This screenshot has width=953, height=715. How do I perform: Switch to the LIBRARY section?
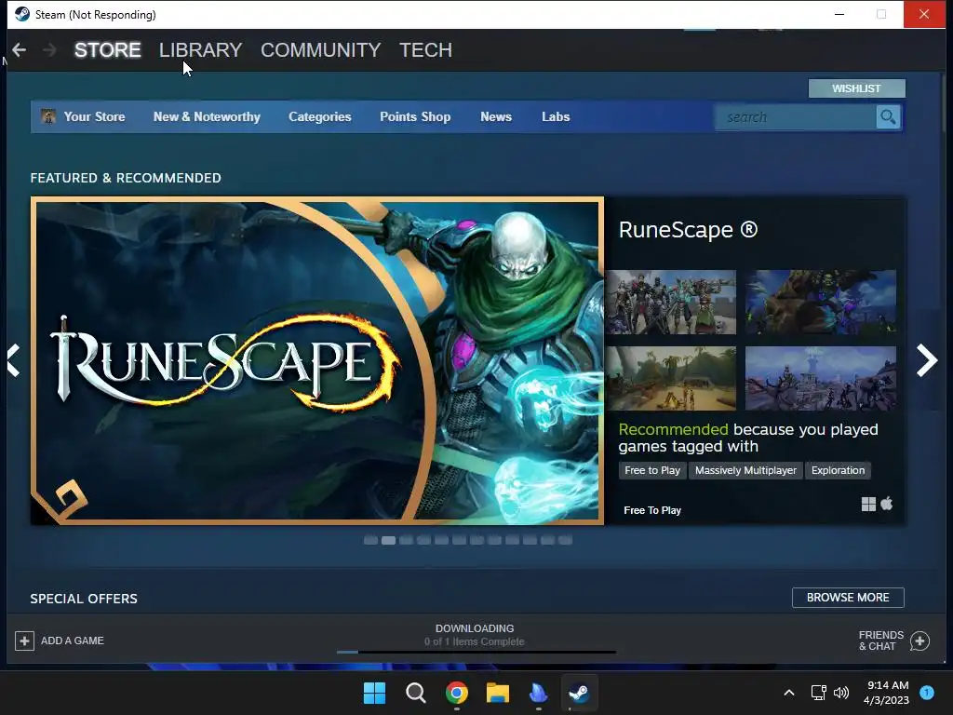[201, 50]
